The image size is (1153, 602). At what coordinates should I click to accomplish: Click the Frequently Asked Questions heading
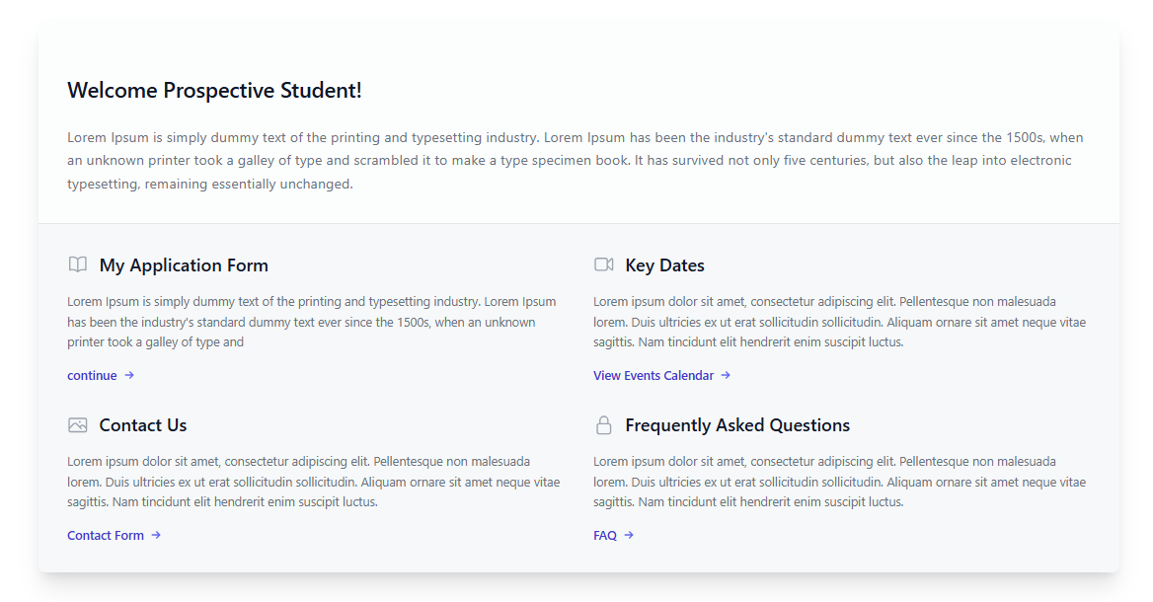coord(737,425)
